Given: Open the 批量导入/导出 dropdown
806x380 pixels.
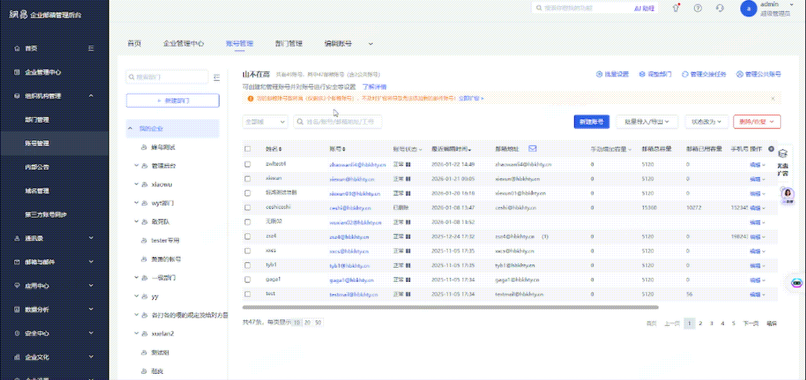Looking at the screenshot, I should click(x=647, y=122).
